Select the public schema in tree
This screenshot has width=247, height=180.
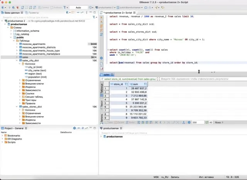pos(20,38)
